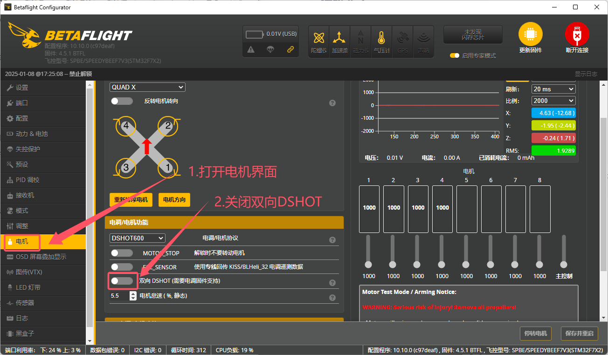Click the GPS sensor icon
608x355 pixels.
coord(402,41)
